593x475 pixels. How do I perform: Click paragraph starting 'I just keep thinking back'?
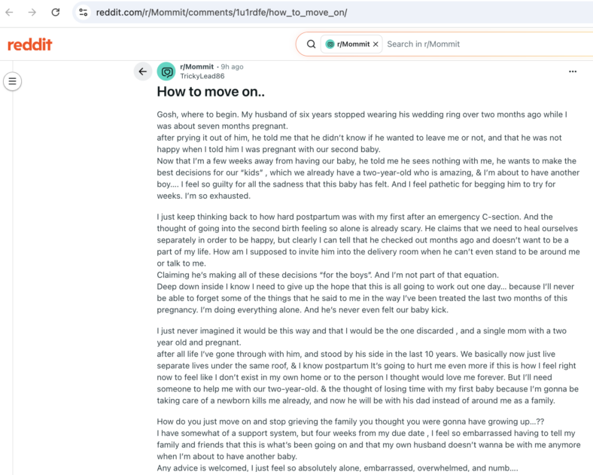(x=368, y=263)
